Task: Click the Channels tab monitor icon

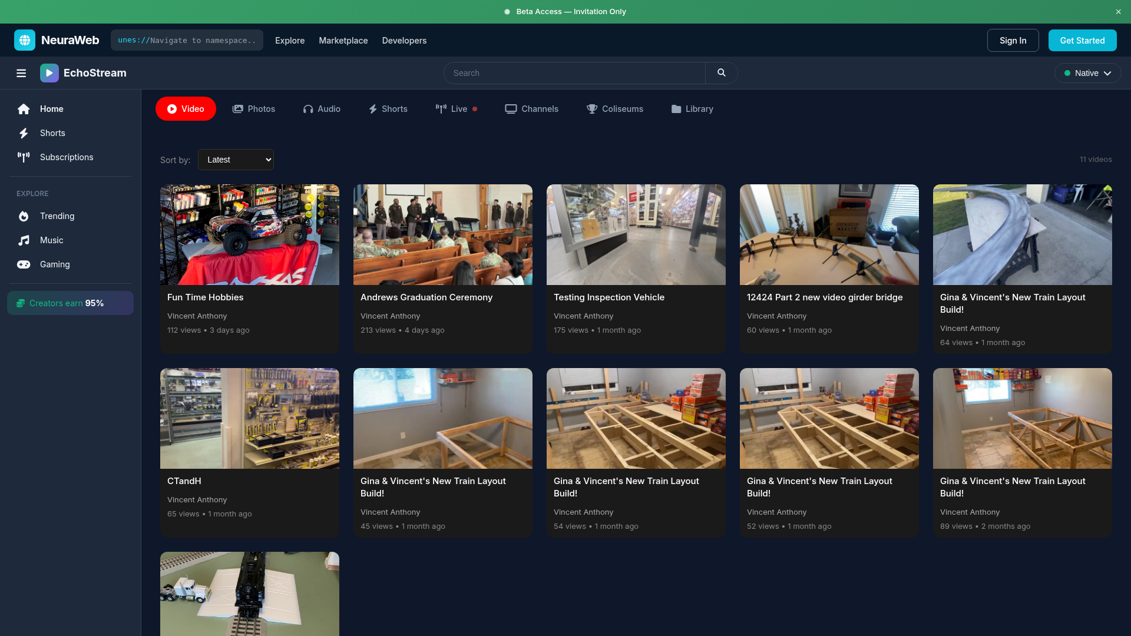Action: (x=511, y=109)
